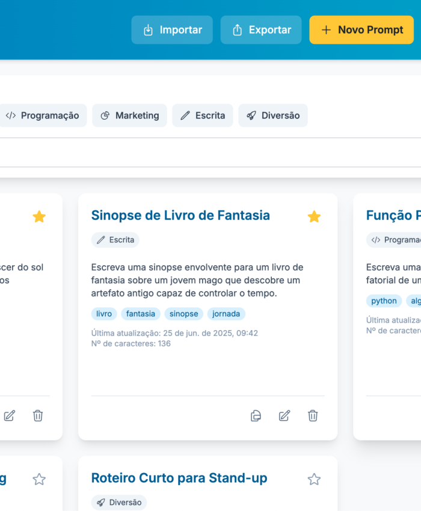Click 'Nº de caracteres: 136' text
This screenshot has height=511, width=421.
coord(131,343)
